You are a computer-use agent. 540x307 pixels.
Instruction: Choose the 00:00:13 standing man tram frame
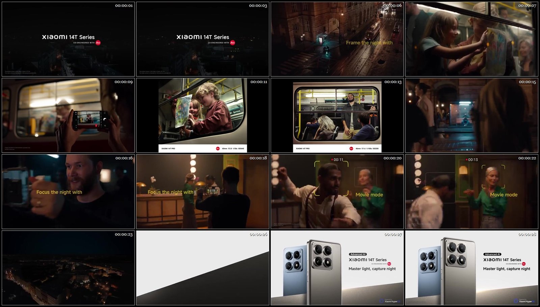337,116
